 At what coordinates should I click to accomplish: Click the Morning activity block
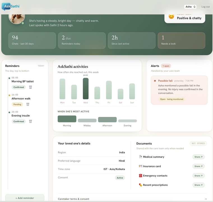pyautogui.click(x=67, y=119)
